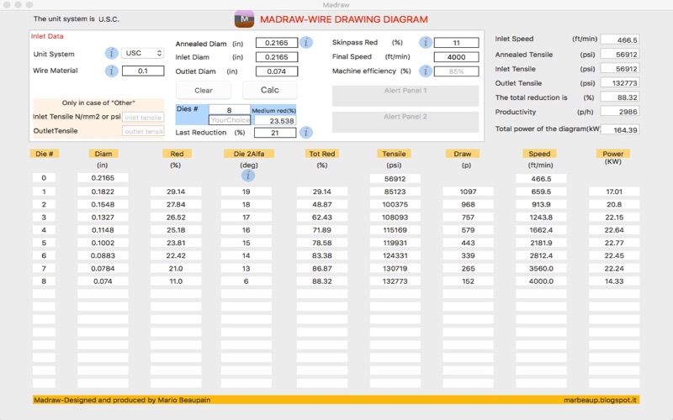
Task: Open info icon next to Wire Material
Action: pos(112,71)
